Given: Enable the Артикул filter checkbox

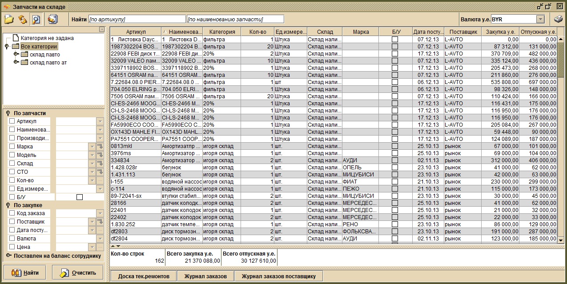Looking at the screenshot, I should [12, 121].
